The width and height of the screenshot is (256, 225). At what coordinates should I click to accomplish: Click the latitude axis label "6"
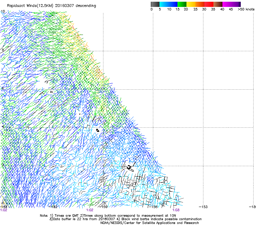[3, 88]
